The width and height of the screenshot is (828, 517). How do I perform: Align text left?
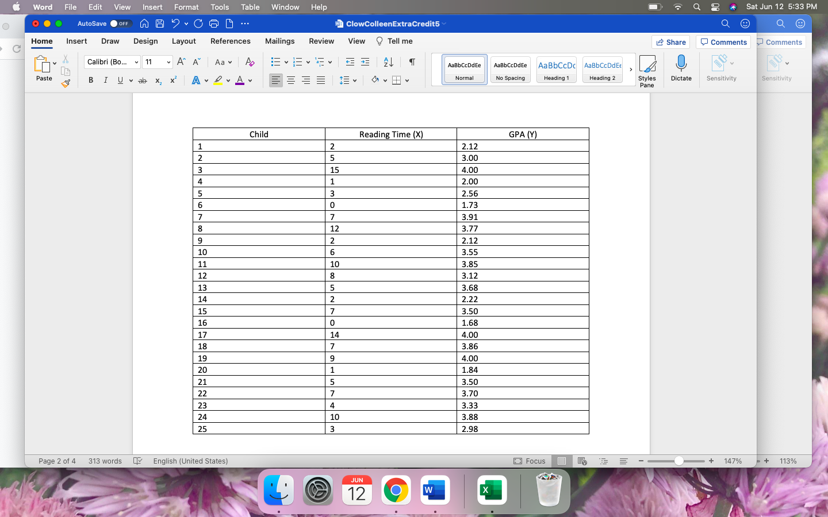point(276,80)
